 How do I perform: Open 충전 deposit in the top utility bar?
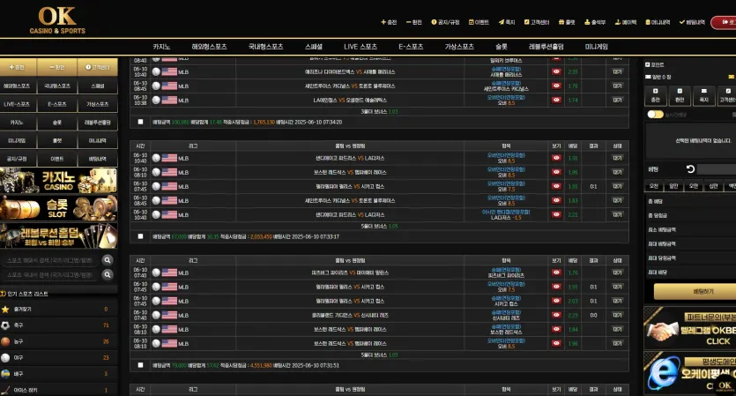(x=389, y=22)
